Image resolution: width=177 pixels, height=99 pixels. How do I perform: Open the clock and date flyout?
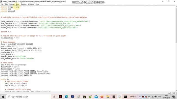click(x=166, y=97)
